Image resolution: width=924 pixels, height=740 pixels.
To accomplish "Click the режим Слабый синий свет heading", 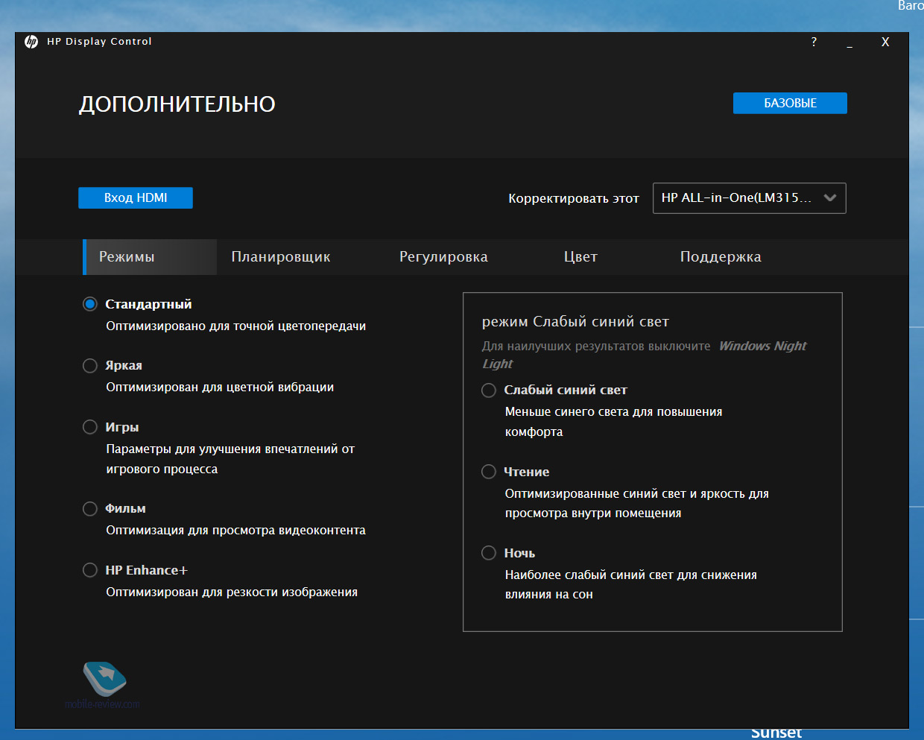I will click(575, 322).
